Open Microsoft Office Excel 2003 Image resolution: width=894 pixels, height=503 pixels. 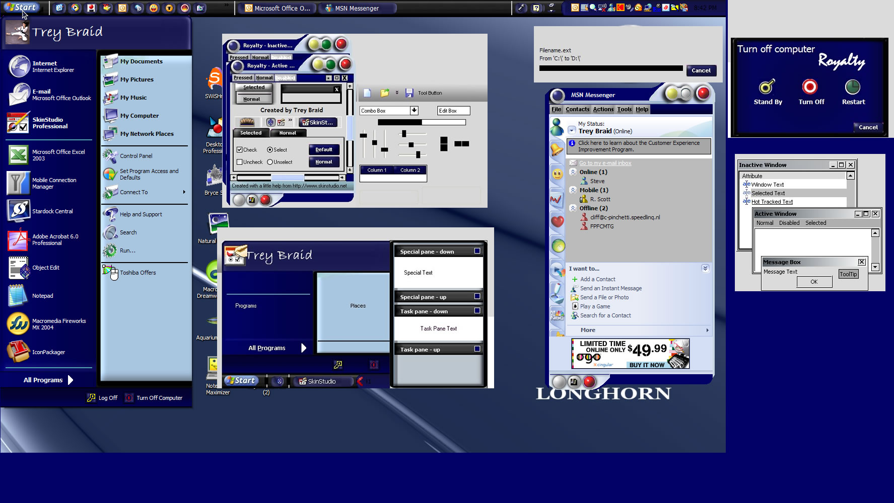(49, 155)
